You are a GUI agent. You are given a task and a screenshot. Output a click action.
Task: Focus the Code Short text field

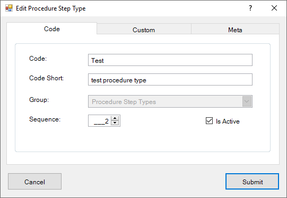pyautogui.click(x=170, y=79)
